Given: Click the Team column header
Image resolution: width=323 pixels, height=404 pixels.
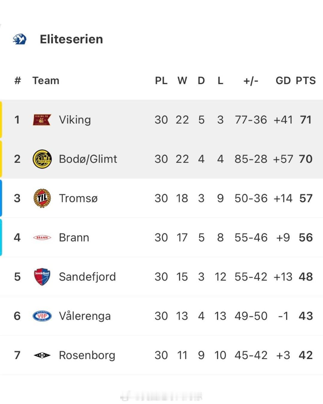Looking at the screenshot, I should (x=46, y=81).
